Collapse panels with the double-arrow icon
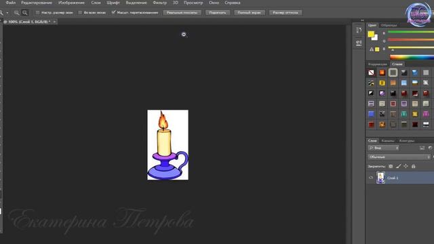Screen dimensions: 434x244 coord(362,20)
